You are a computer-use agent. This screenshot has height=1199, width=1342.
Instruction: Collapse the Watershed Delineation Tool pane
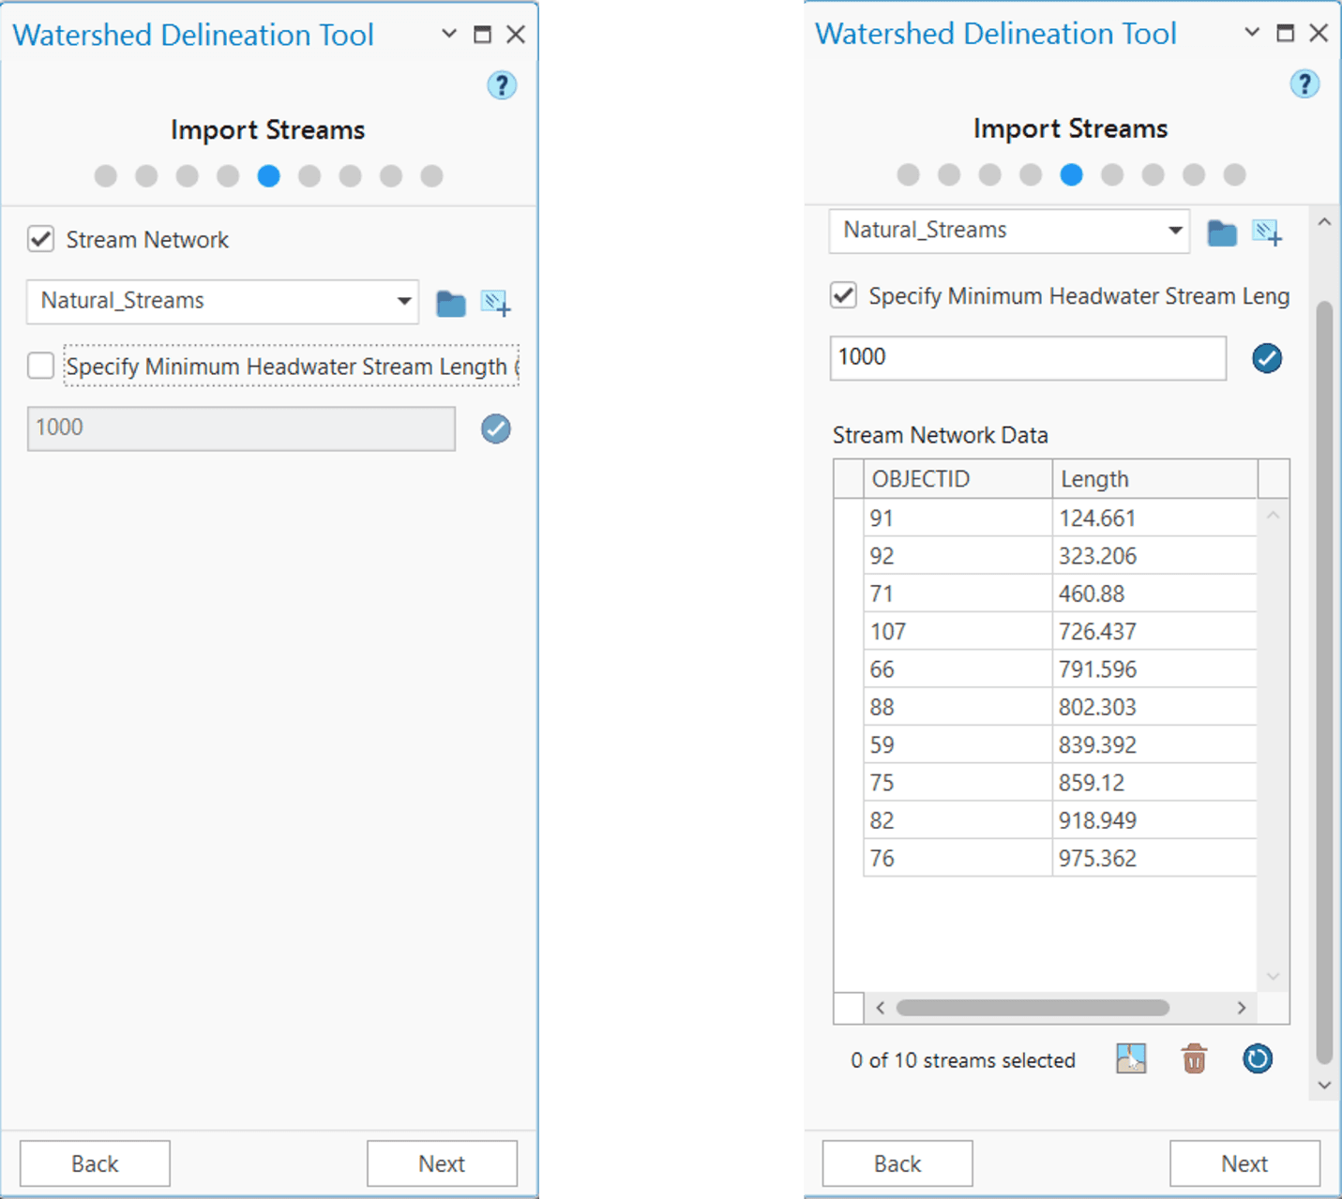click(x=447, y=34)
